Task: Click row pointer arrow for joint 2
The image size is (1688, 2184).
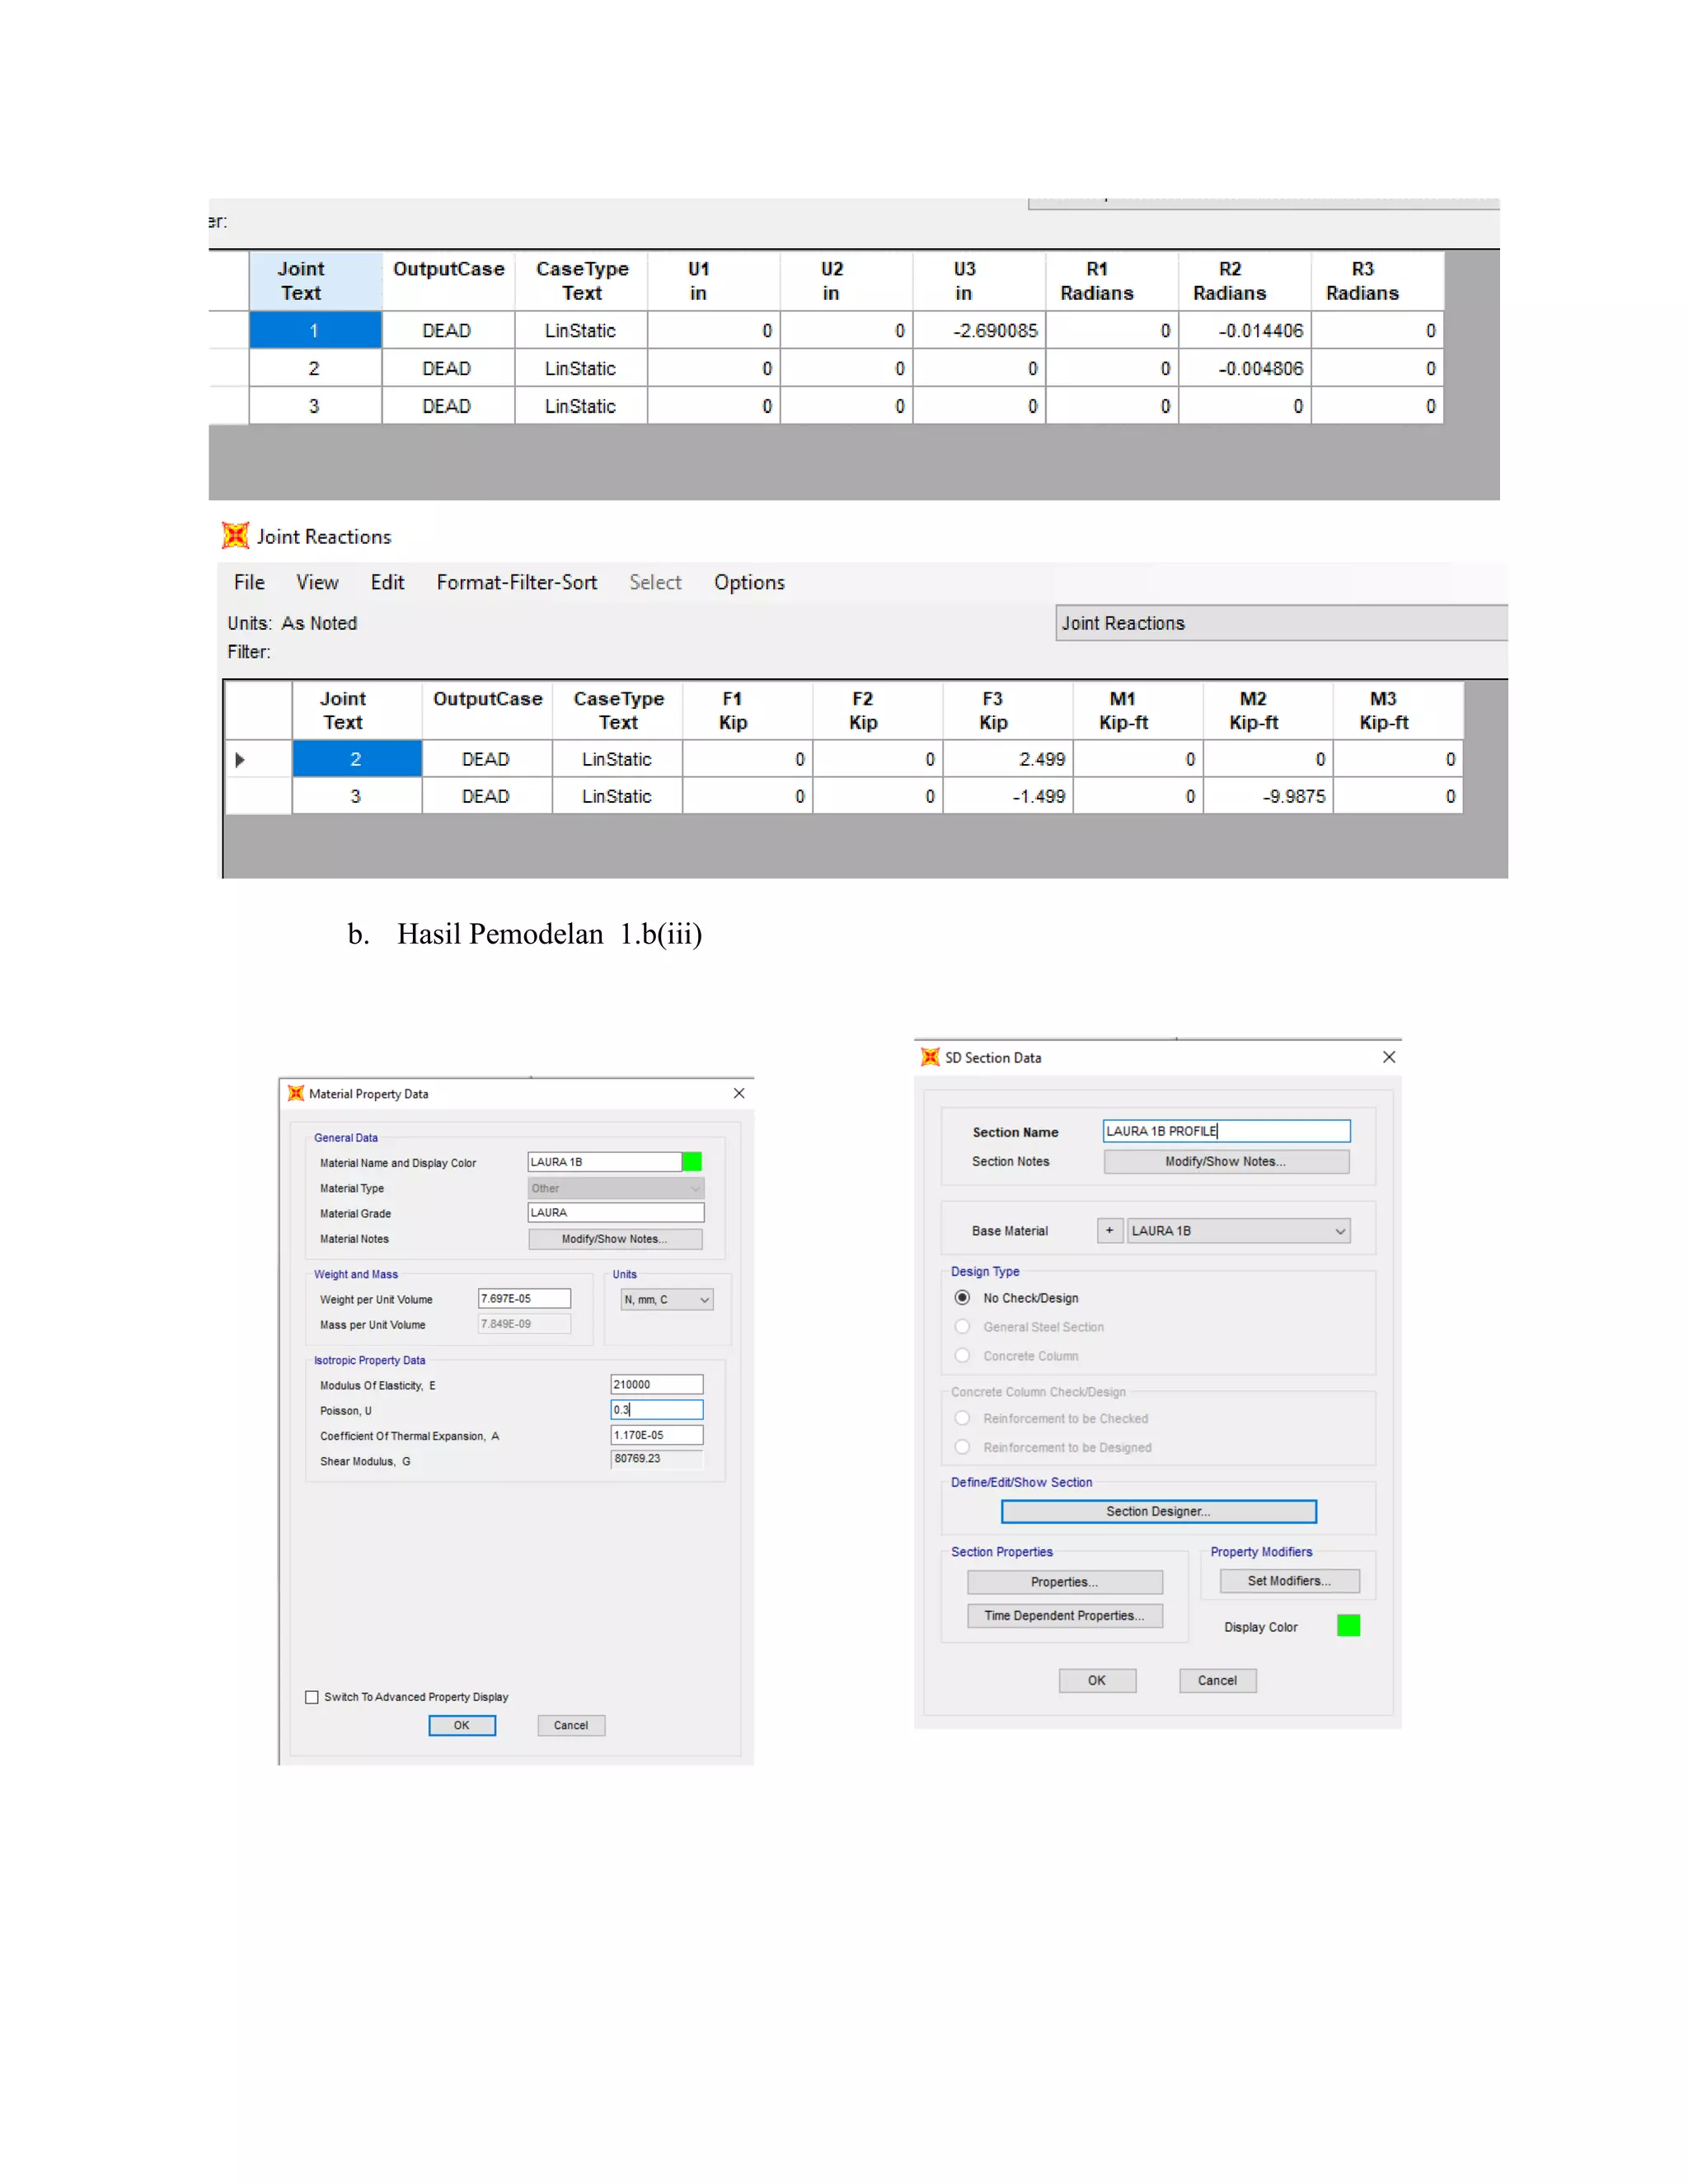Action: tap(240, 760)
